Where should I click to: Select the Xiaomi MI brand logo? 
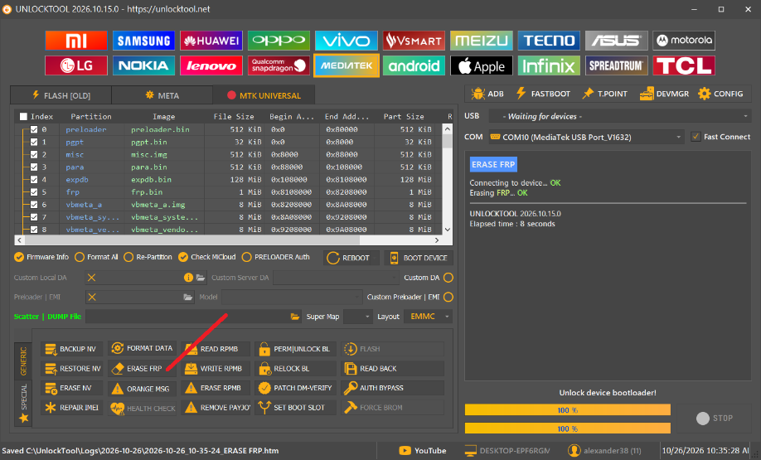76,41
